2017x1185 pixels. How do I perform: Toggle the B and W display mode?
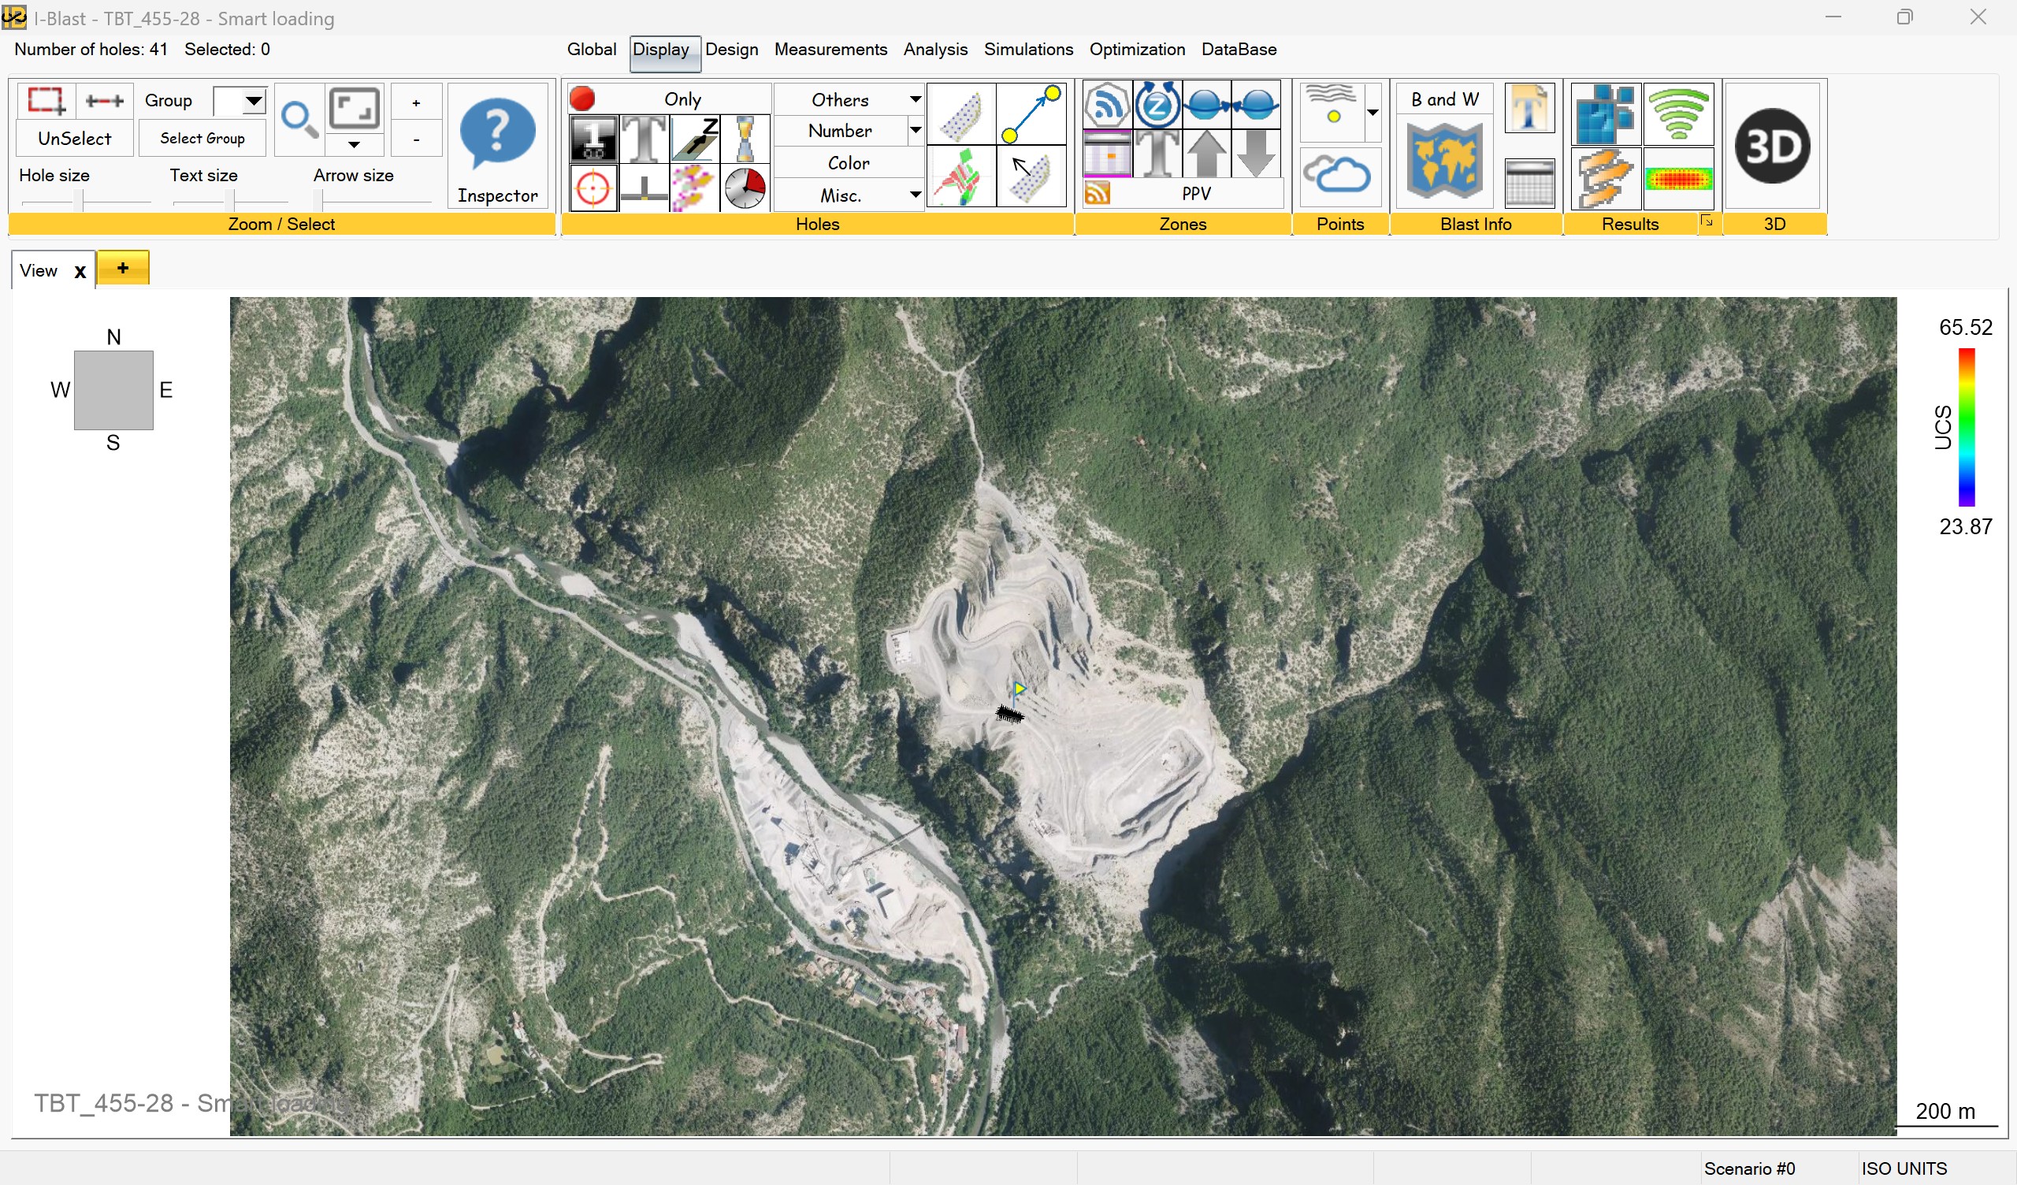point(1445,98)
